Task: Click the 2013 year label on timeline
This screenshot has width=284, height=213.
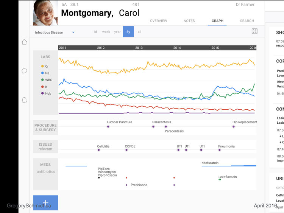Action: pos(139,48)
